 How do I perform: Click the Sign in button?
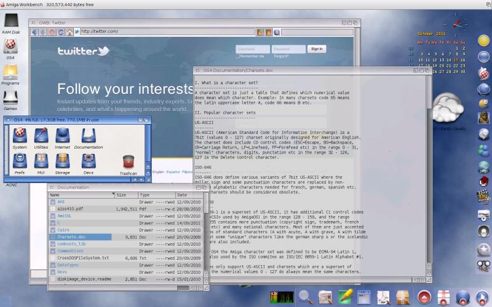(x=316, y=49)
